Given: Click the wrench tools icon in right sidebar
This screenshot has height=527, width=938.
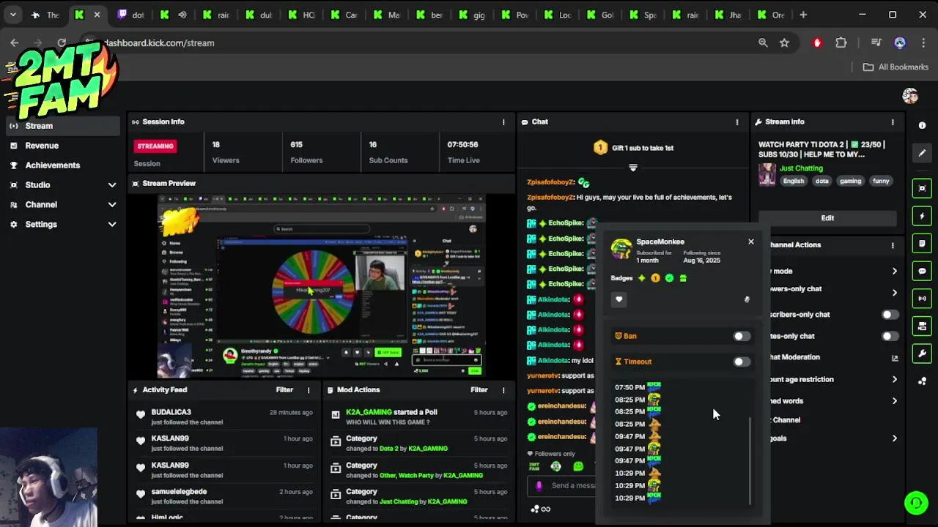Looking at the screenshot, I should pos(922,354).
